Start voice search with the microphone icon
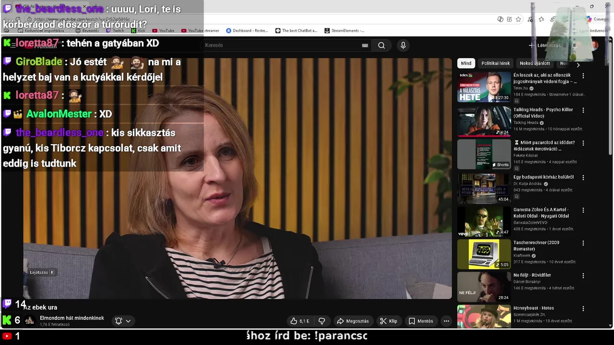 click(x=403, y=45)
